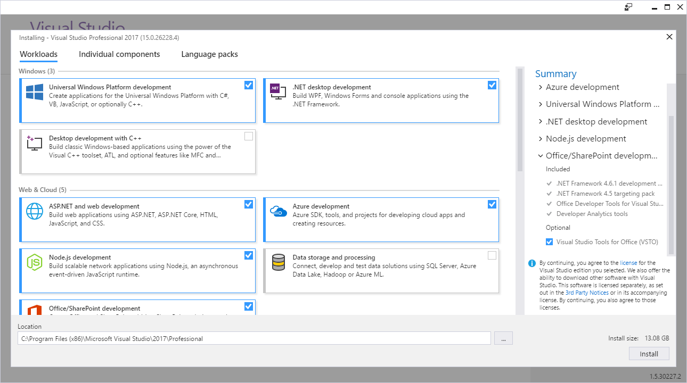Open the Language packs tab
This screenshot has height=383, width=687.
click(209, 54)
